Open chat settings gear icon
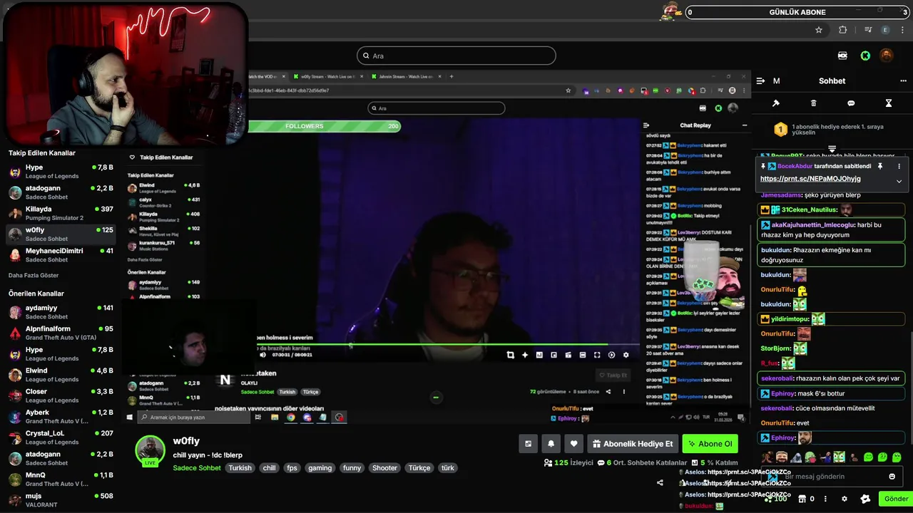913x513 pixels. pos(845,499)
